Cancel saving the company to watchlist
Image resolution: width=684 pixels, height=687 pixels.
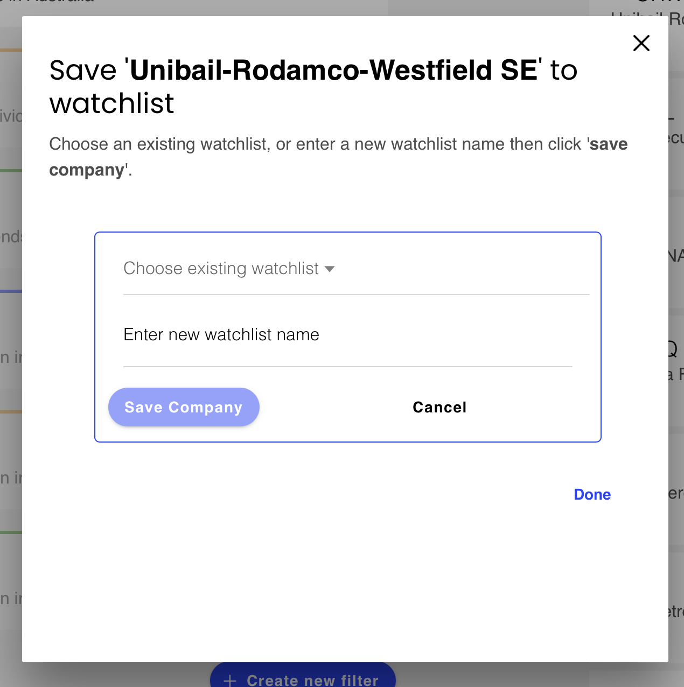pos(439,407)
